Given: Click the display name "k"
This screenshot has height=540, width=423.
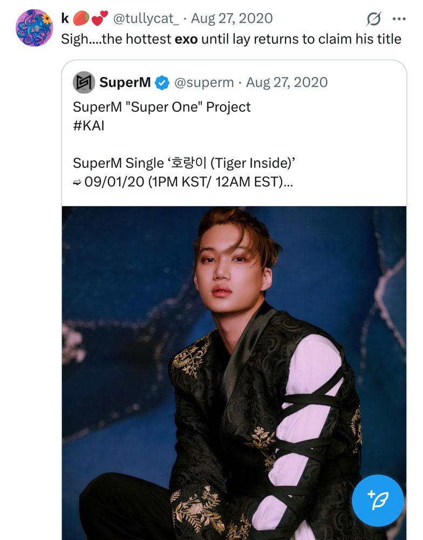Looking at the screenshot, I should coord(65,18).
